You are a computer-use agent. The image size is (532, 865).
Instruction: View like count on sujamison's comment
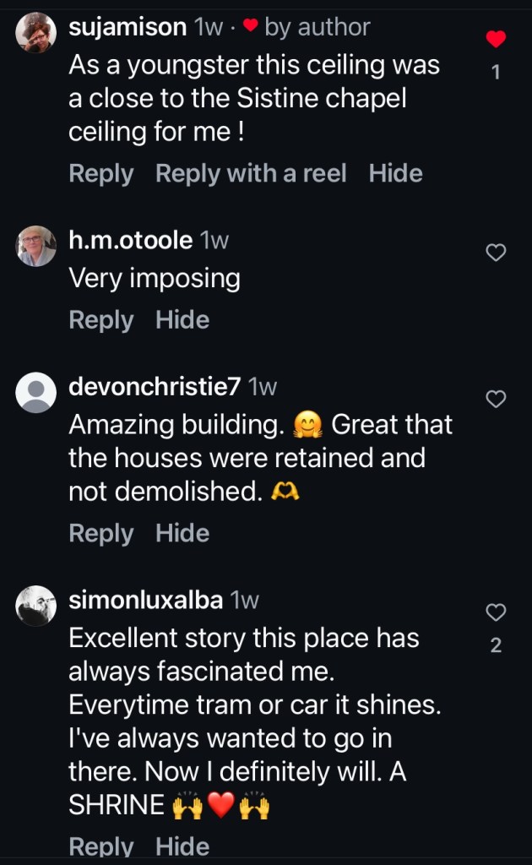point(496,73)
